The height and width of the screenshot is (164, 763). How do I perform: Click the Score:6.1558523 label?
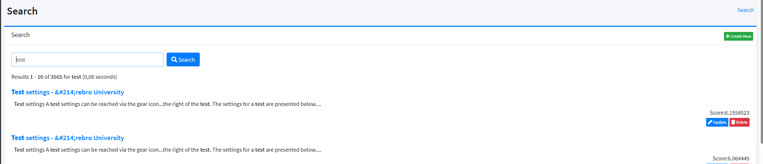(x=729, y=113)
